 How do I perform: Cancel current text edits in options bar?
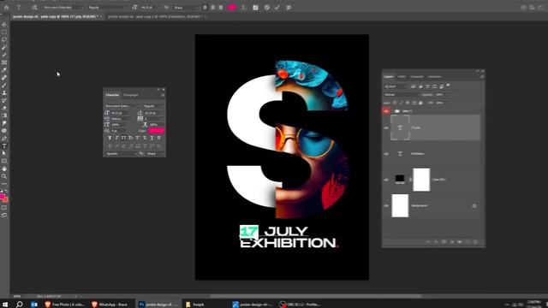click(267, 8)
